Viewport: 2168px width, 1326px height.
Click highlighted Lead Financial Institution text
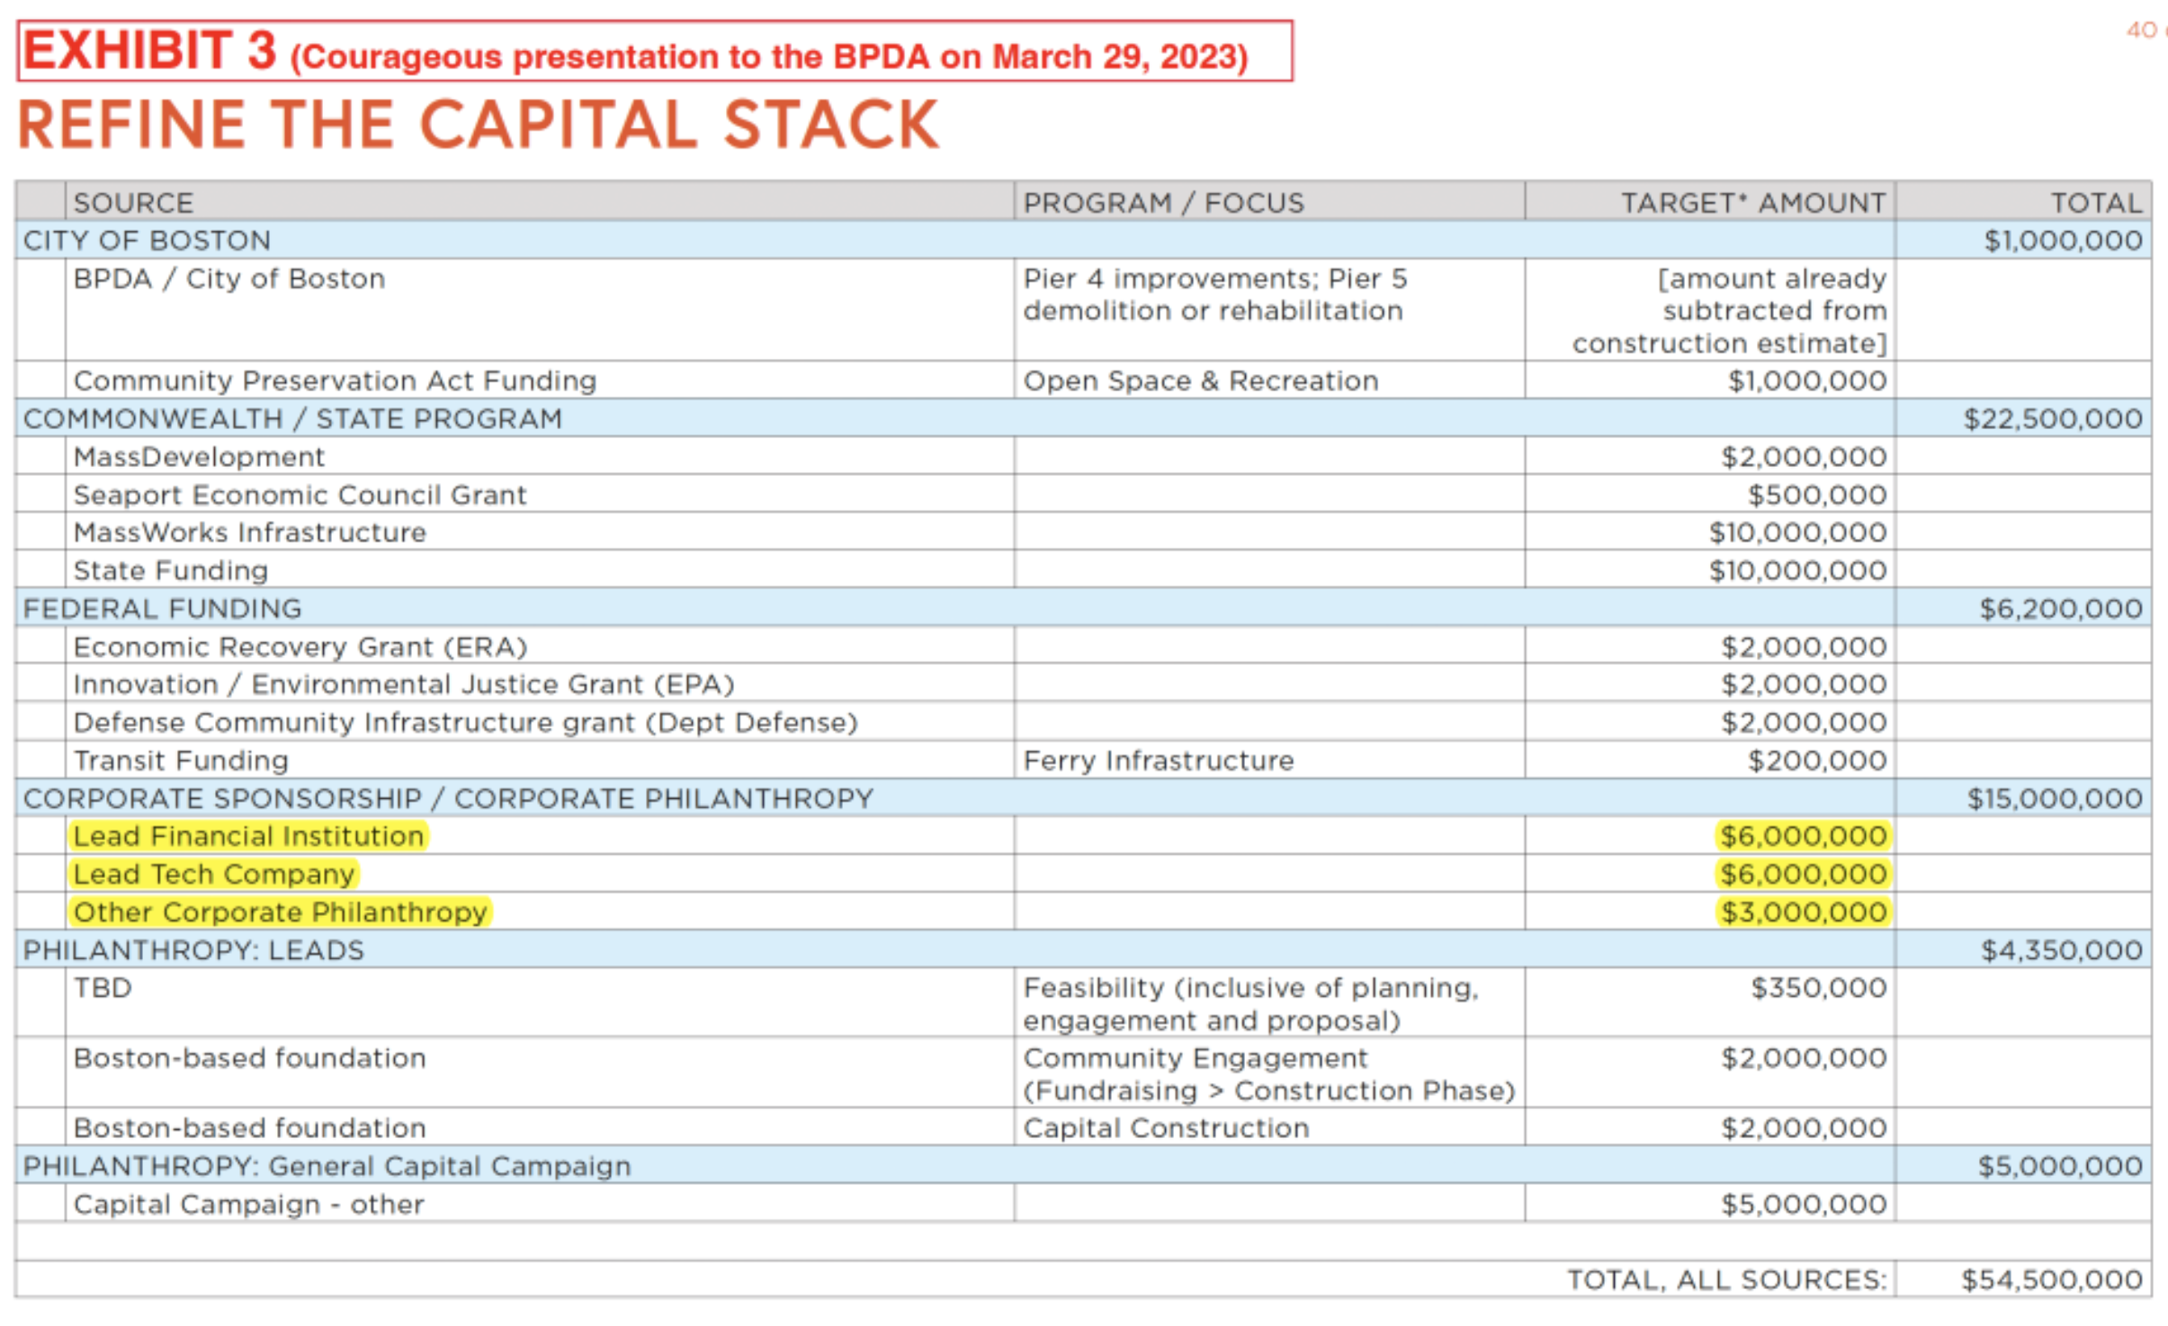click(248, 837)
